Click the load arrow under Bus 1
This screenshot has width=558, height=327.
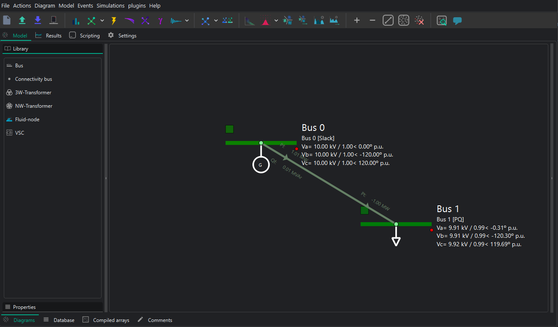pos(396,241)
